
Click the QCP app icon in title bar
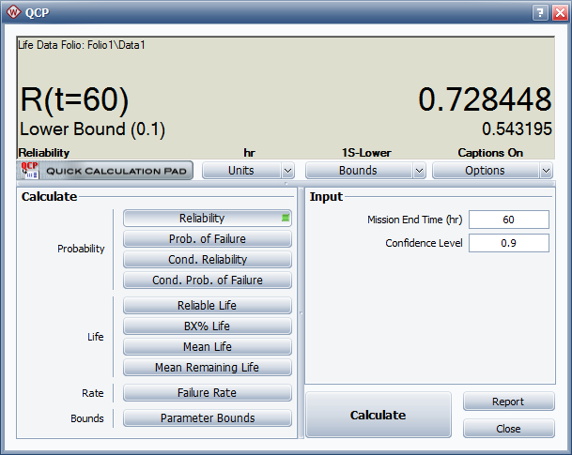pos(13,13)
